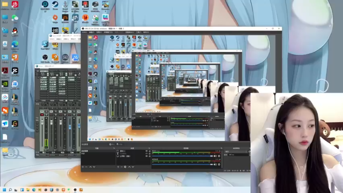
Task: Add a new scene in OBS Scenes panel
Action: (83, 167)
